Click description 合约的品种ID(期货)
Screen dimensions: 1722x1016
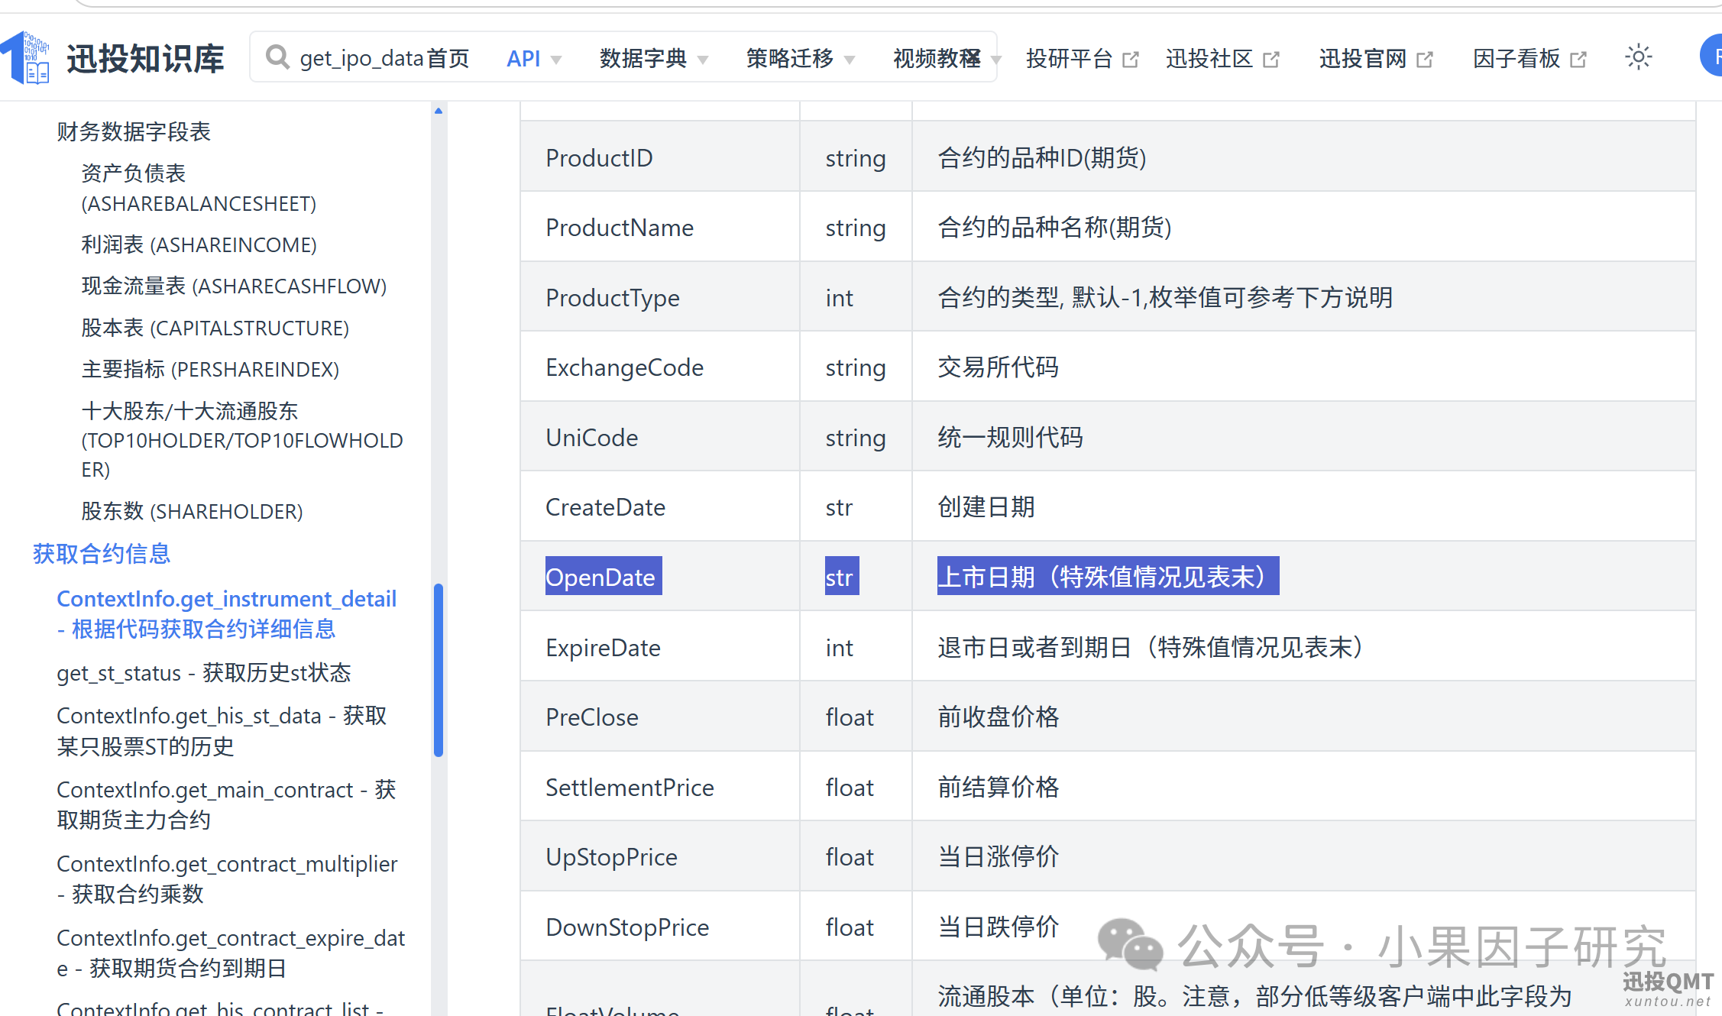coord(1042,157)
